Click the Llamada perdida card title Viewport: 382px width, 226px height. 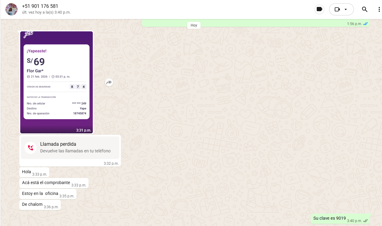pyautogui.click(x=58, y=144)
